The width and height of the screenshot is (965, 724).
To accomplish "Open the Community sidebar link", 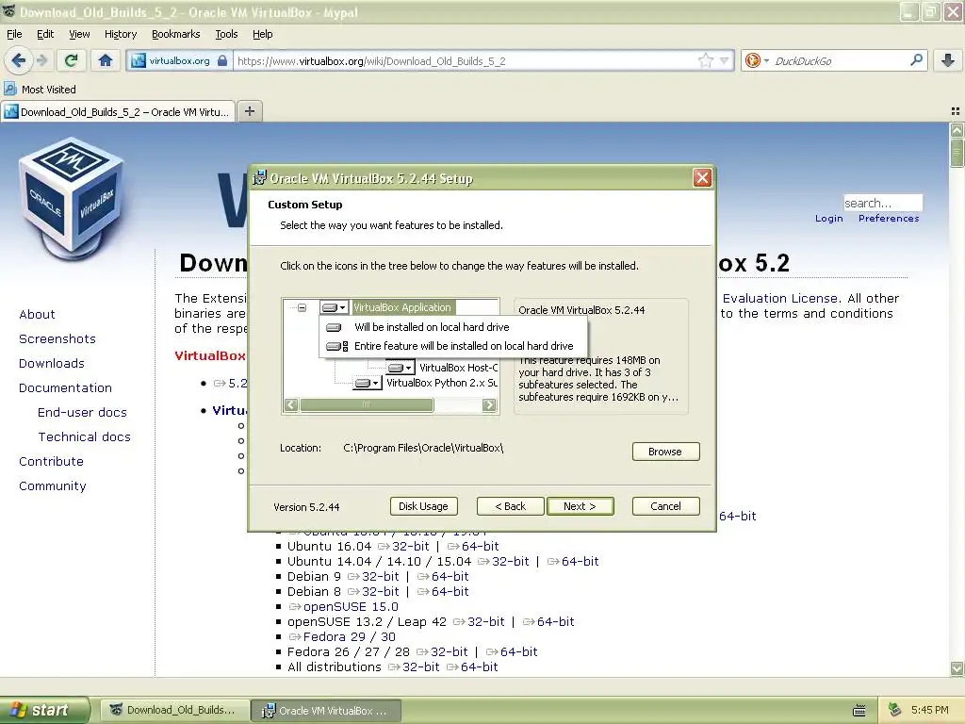I will point(53,486).
